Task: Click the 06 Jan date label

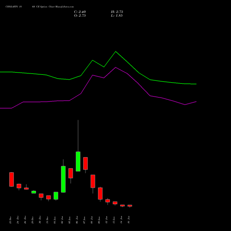Action: (x=77, y=219)
